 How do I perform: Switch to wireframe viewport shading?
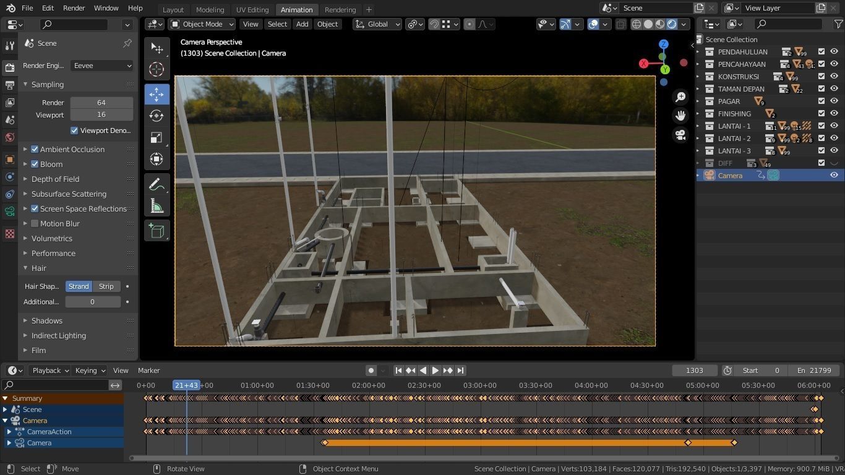(x=637, y=24)
